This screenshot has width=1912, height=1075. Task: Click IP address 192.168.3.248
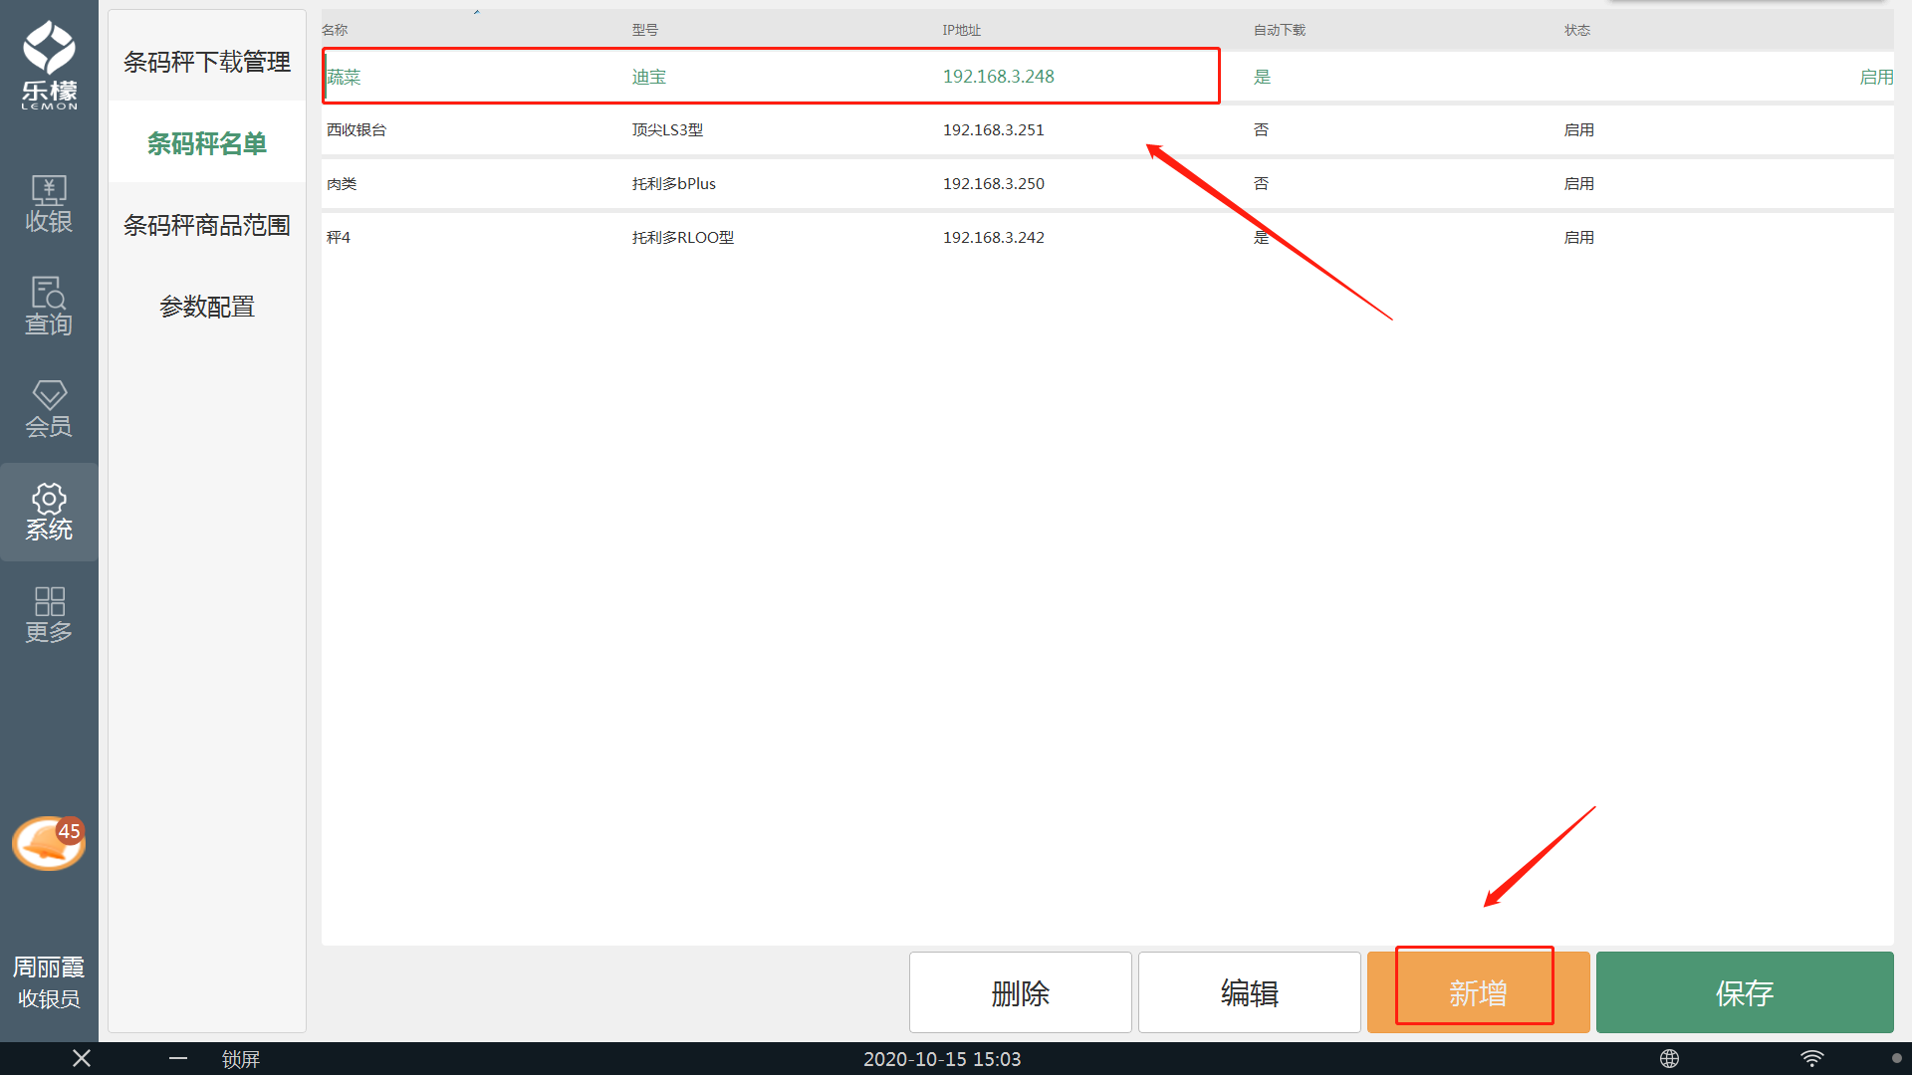[x=998, y=77]
